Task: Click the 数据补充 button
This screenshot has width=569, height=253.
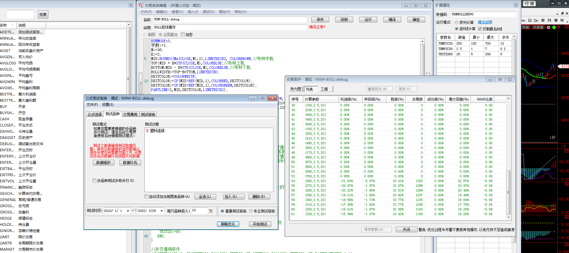Action: point(130,163)
